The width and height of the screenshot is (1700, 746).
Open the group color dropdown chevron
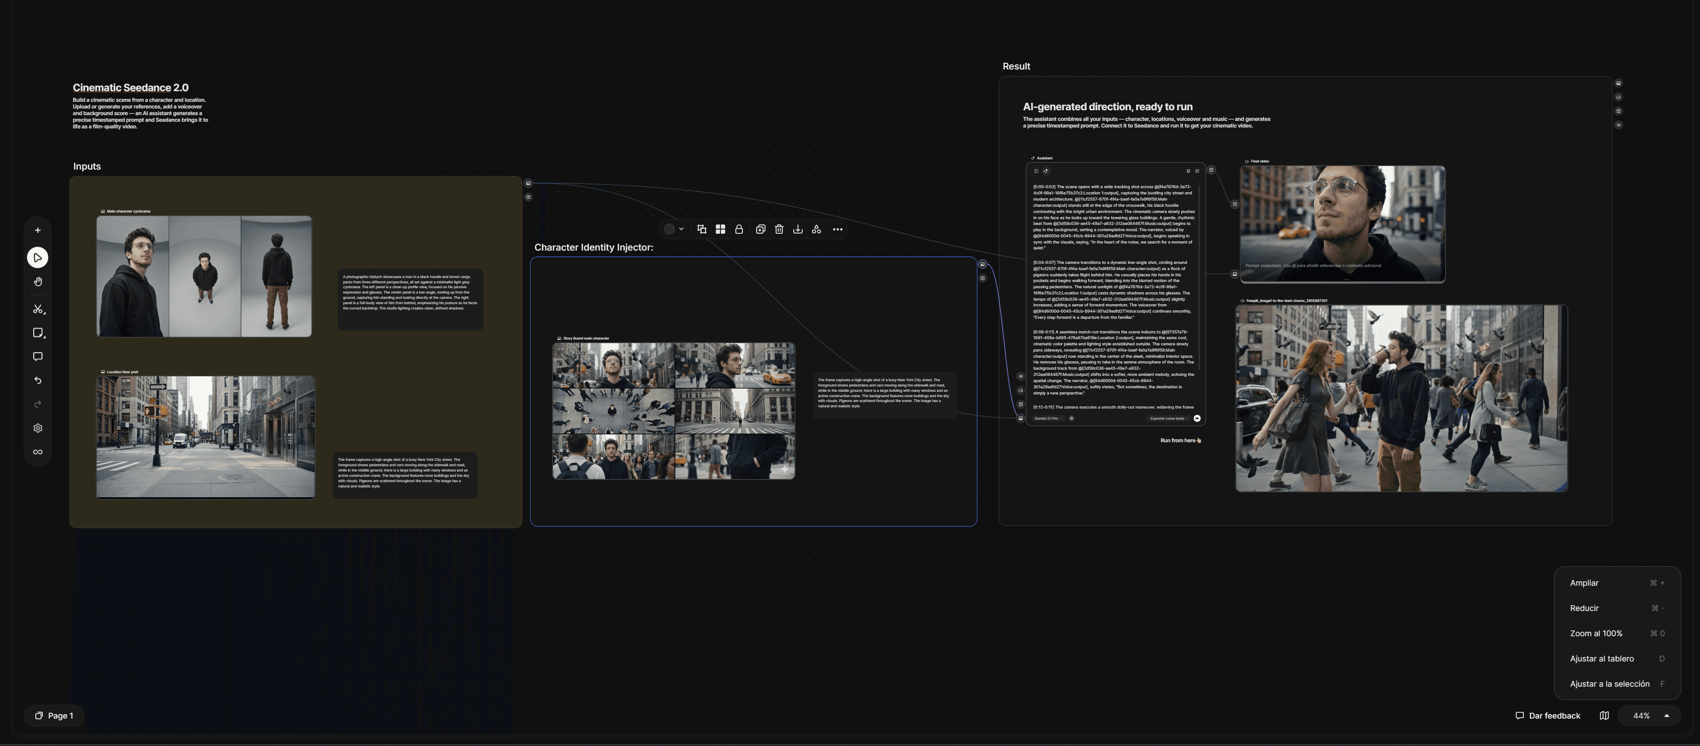pyautogui.click(x=681, y=229)
